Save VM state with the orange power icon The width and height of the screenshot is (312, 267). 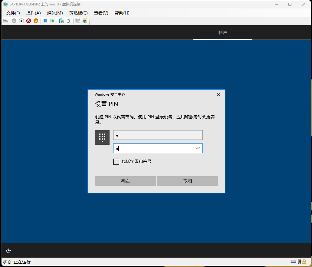point(36,21)
